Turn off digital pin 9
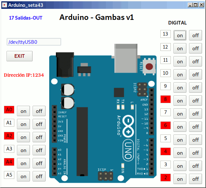 [x=196, y=87]
